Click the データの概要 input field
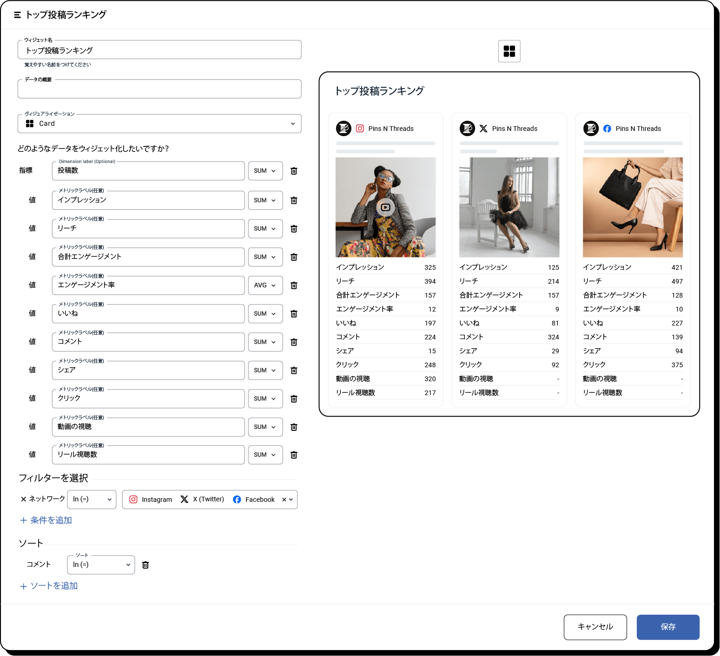Image resolution: width=720 pixels, height=656 pixels. point(159,89)
